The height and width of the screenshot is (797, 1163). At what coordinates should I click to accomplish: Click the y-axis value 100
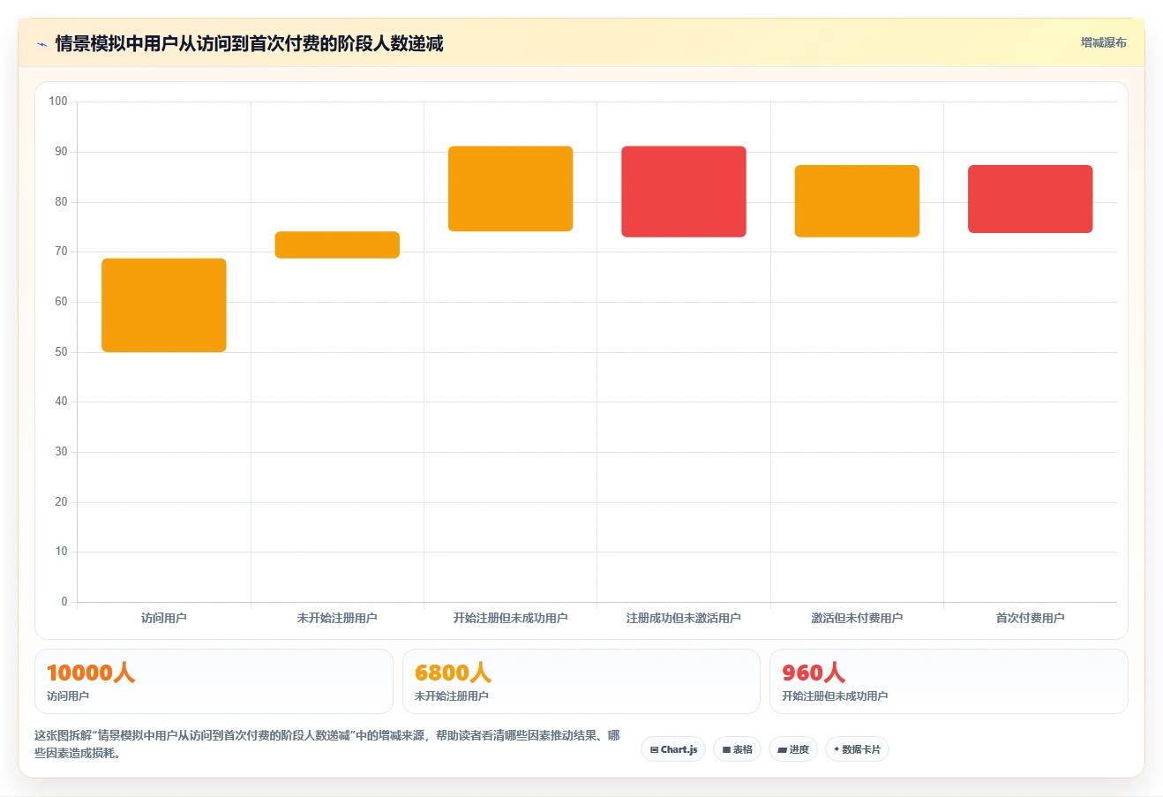pyautogui.click(x=58, y=102)
